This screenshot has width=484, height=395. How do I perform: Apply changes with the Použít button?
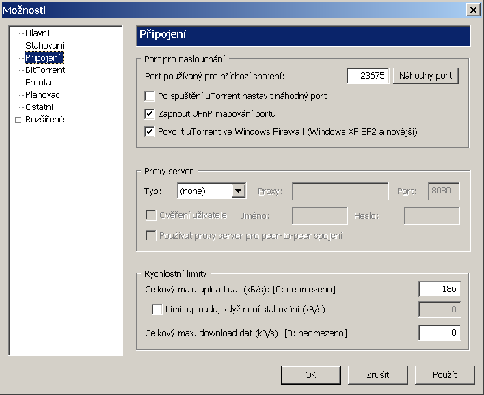[x=444, y=374]
